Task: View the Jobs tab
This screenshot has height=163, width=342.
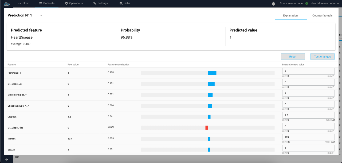Action: [x=125, y=3]
